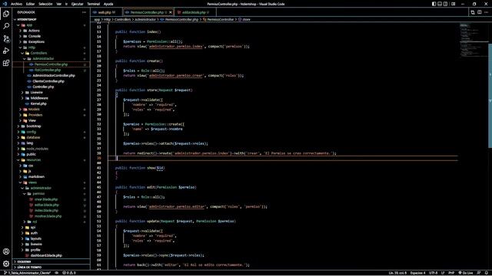This screenshot has width=492, height=276.
Task: Click the open changes icon in editor toolbar
Action: (473, 12)
